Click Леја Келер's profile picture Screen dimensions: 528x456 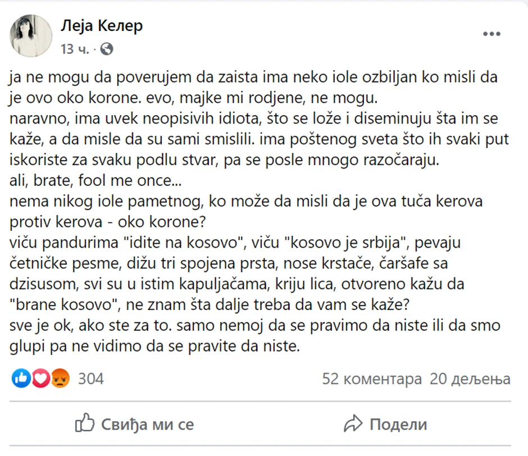pos(30,35)
